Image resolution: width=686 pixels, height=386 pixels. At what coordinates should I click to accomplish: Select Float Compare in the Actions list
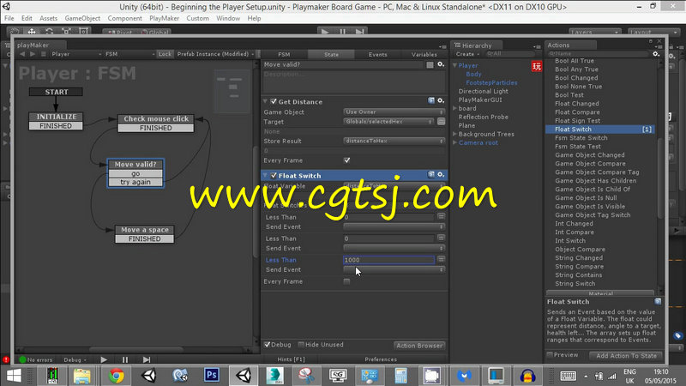pos(577,112)
